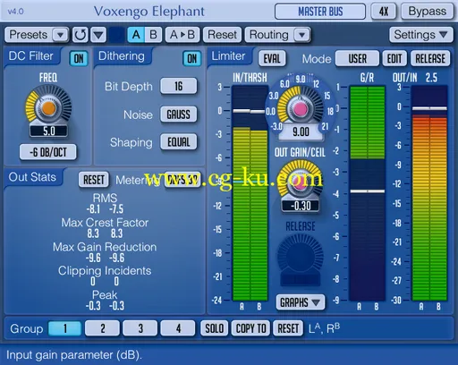
Task: Click the v4.0 version label
Action: [x=15, y=12]
